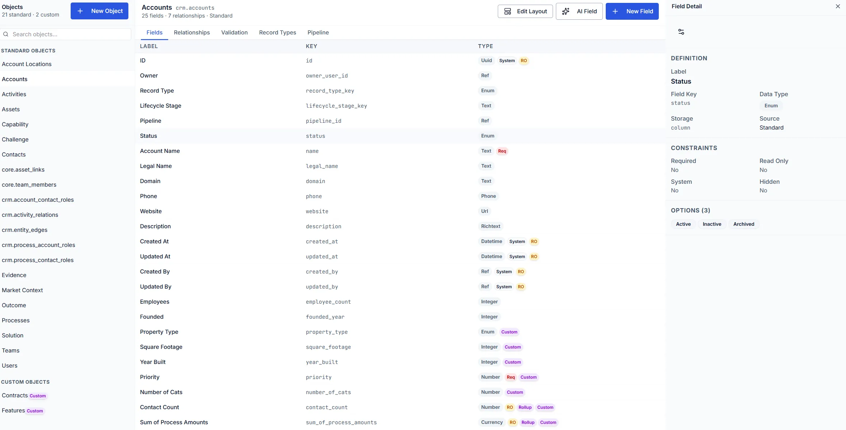The height and width of the screenshot is (430, 846).
Task: Open the Record Types tab
Action: pos(278,32)
